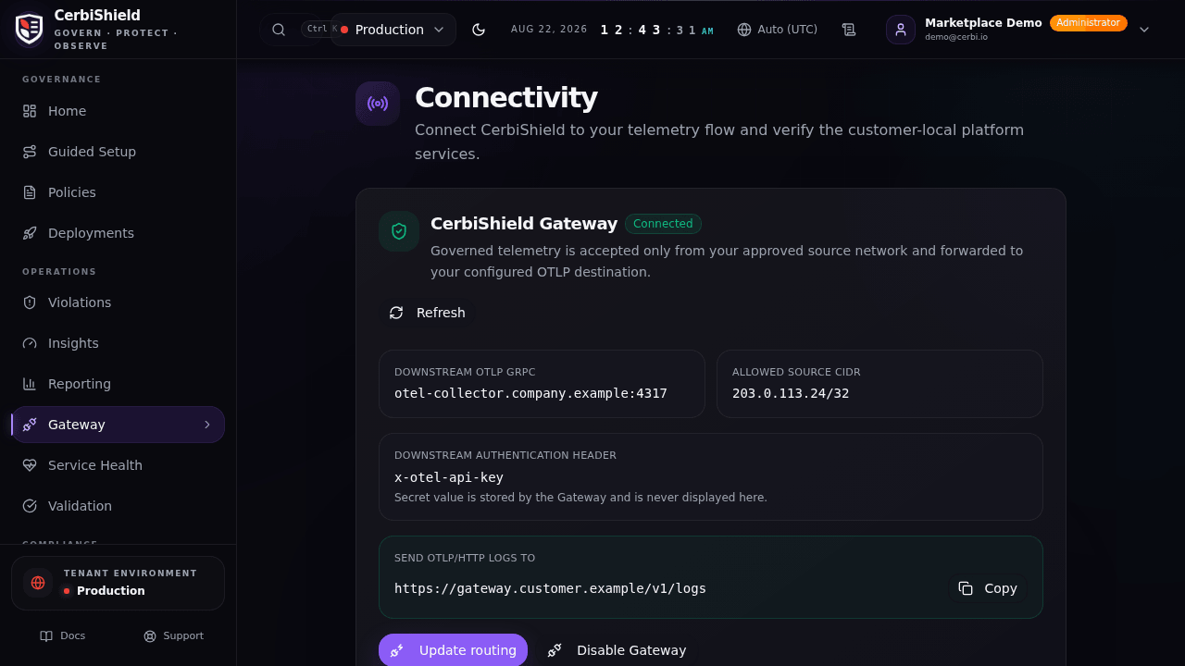This screenshot has width=1185, height=666.
Task: Click Update routing button
Action: pos(453,650)
